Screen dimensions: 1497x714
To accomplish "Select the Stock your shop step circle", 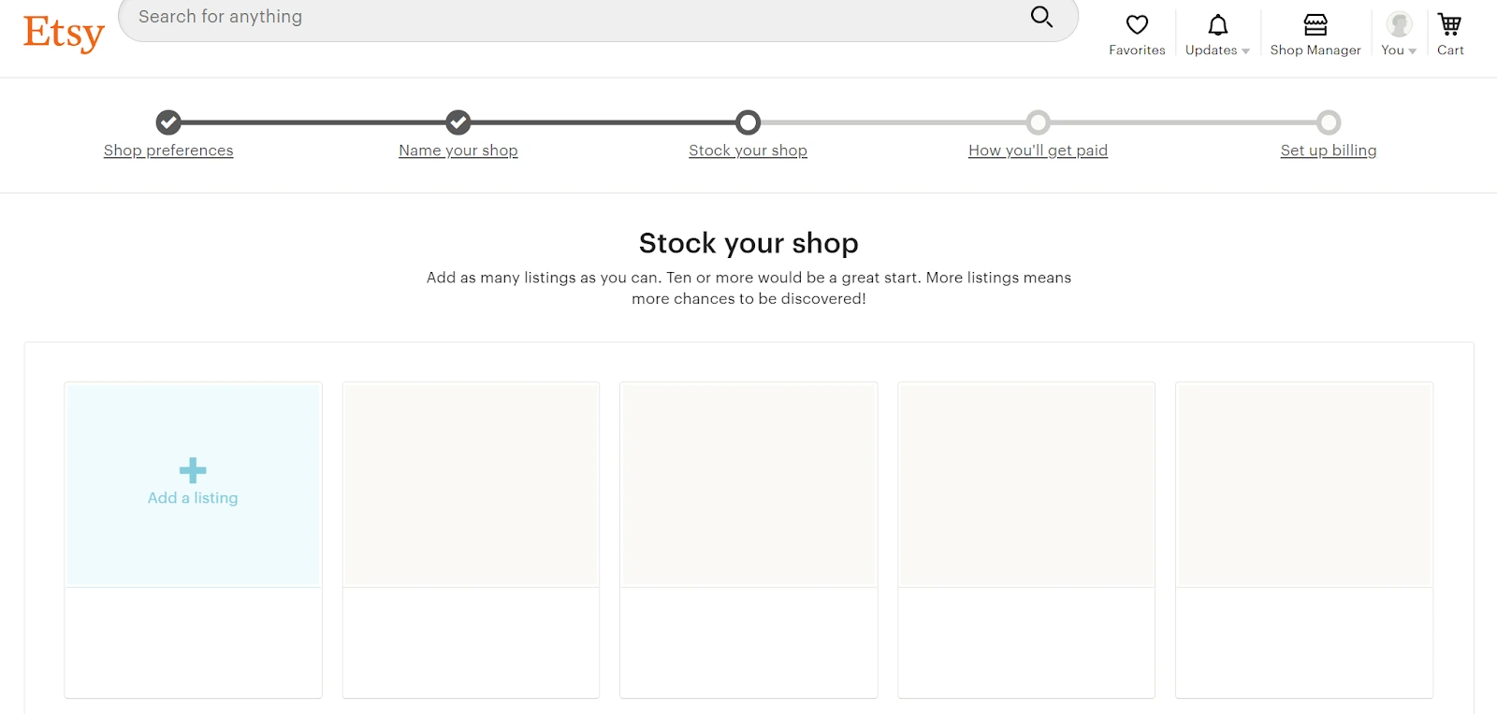I will click(x=748, y=122).
